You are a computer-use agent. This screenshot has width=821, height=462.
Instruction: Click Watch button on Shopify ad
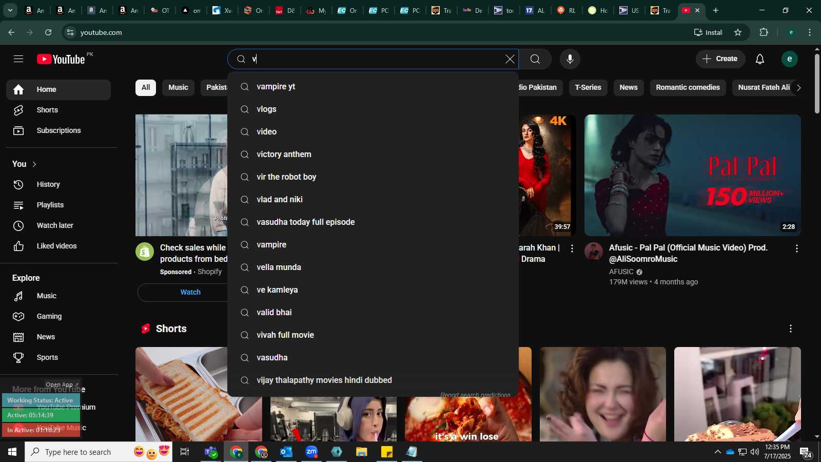coord(190,292)
